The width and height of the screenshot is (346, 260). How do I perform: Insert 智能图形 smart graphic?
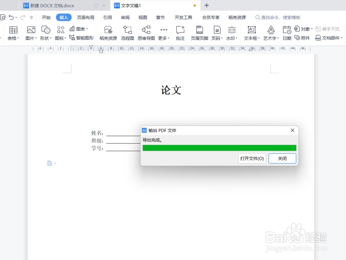(81, 38)
